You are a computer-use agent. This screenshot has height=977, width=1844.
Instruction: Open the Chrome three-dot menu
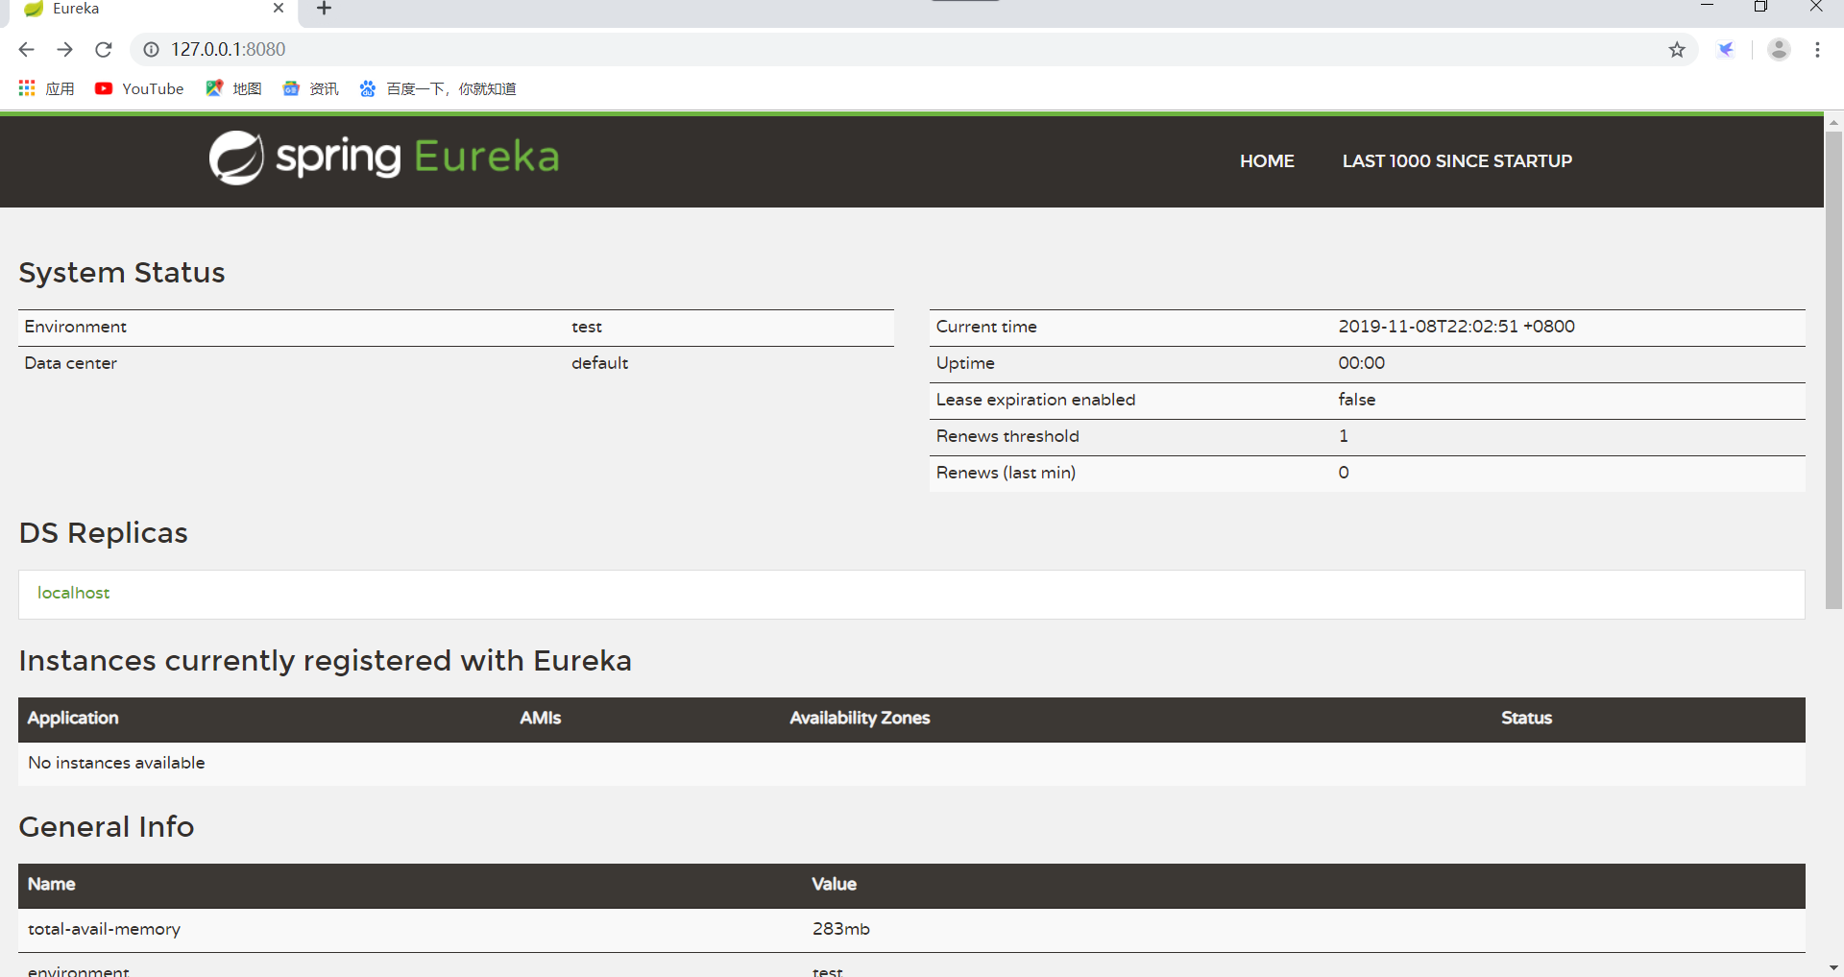(1817, 49)
